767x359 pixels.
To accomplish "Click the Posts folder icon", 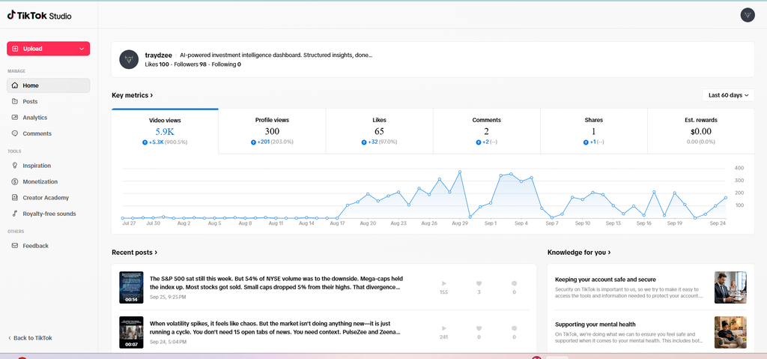I will [15, 101].
